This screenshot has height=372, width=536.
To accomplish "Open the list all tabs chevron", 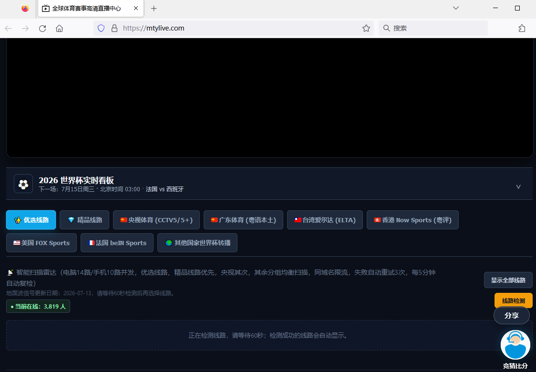I will (x=456, y=8).
